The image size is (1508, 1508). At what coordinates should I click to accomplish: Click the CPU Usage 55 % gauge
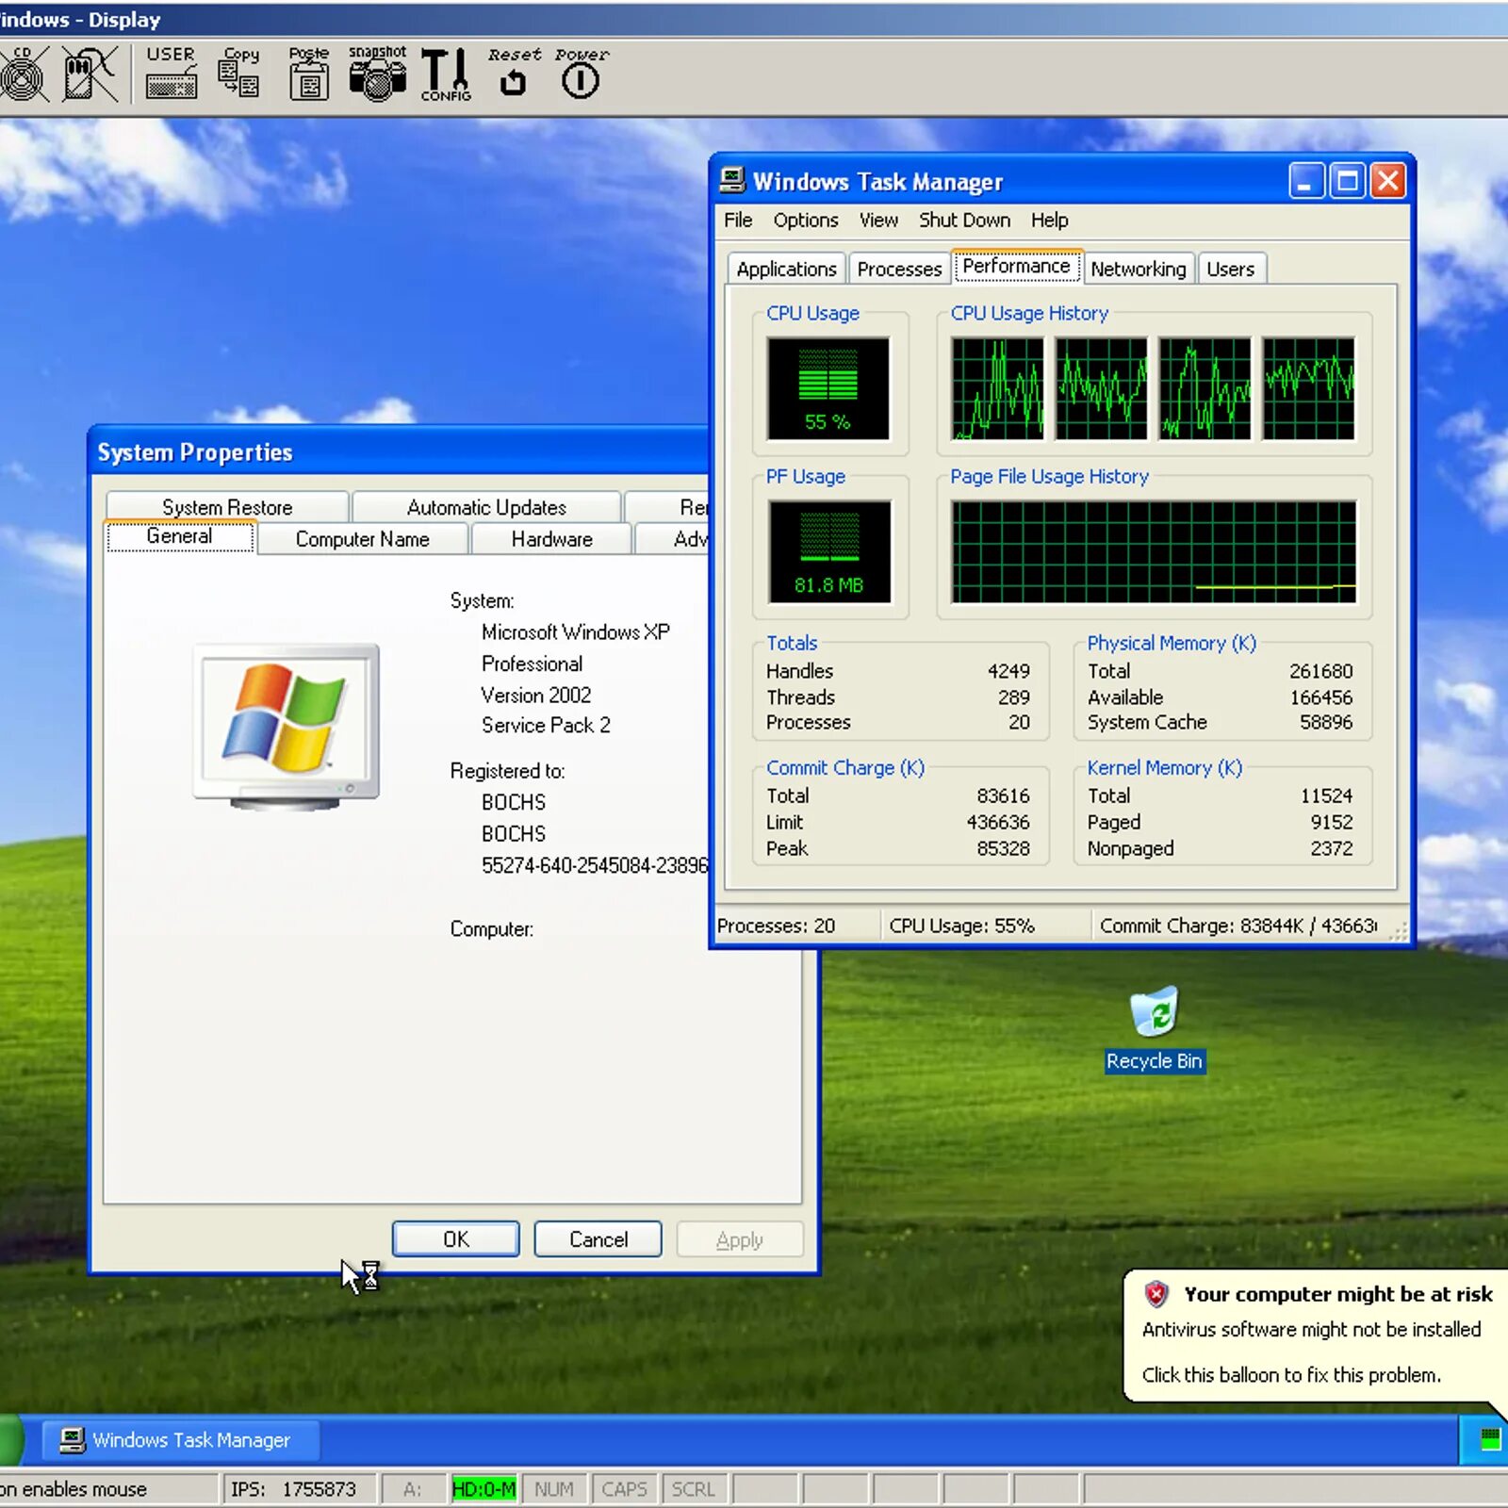(828, 388)
